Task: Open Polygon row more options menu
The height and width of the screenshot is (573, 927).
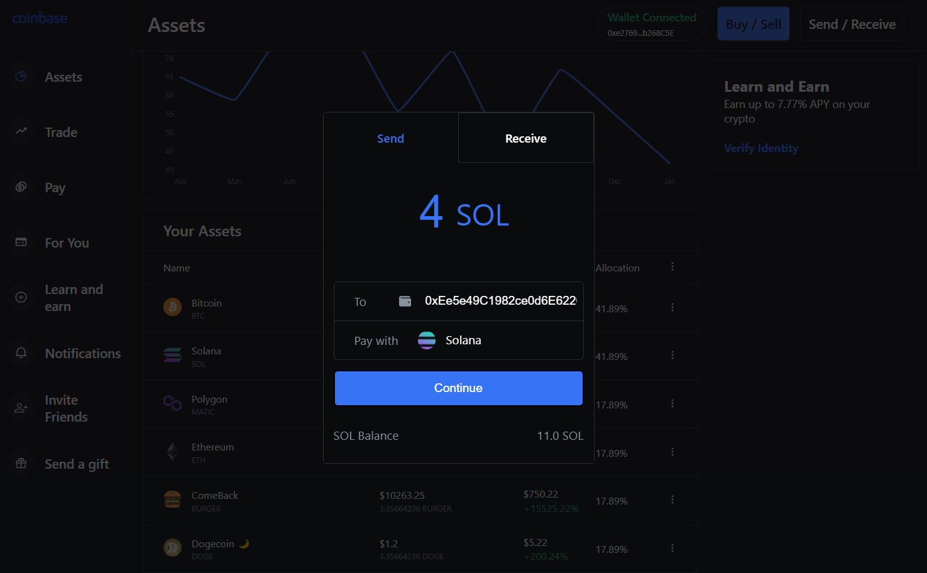Action: [x=672, y=403]
